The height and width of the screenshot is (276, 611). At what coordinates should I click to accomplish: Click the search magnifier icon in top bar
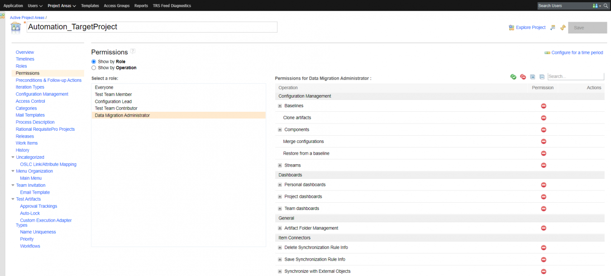606,6
